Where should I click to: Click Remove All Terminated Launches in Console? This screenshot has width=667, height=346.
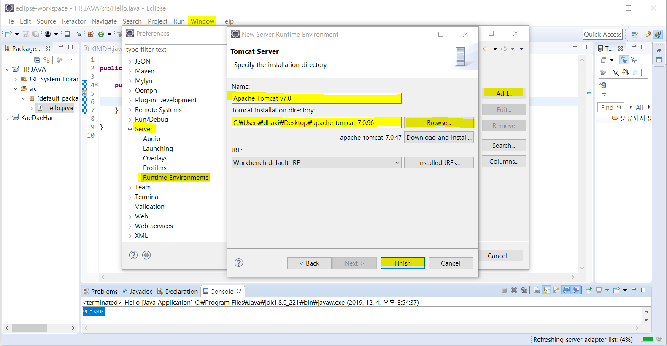coord(524,290)
